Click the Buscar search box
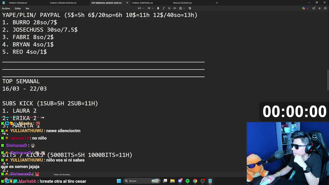This screenshot has width=329, height=185. point(142,181)
